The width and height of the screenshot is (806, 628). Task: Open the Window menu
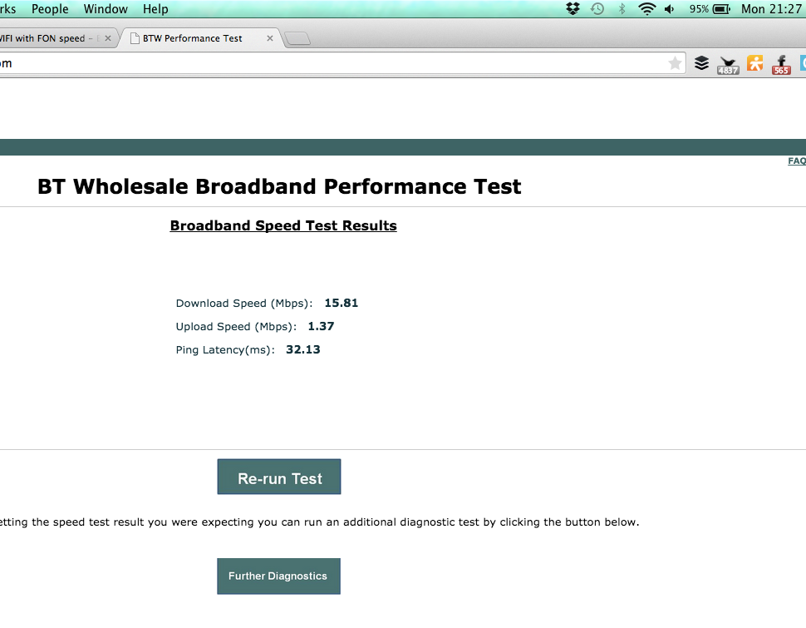[x=106, y=9]
